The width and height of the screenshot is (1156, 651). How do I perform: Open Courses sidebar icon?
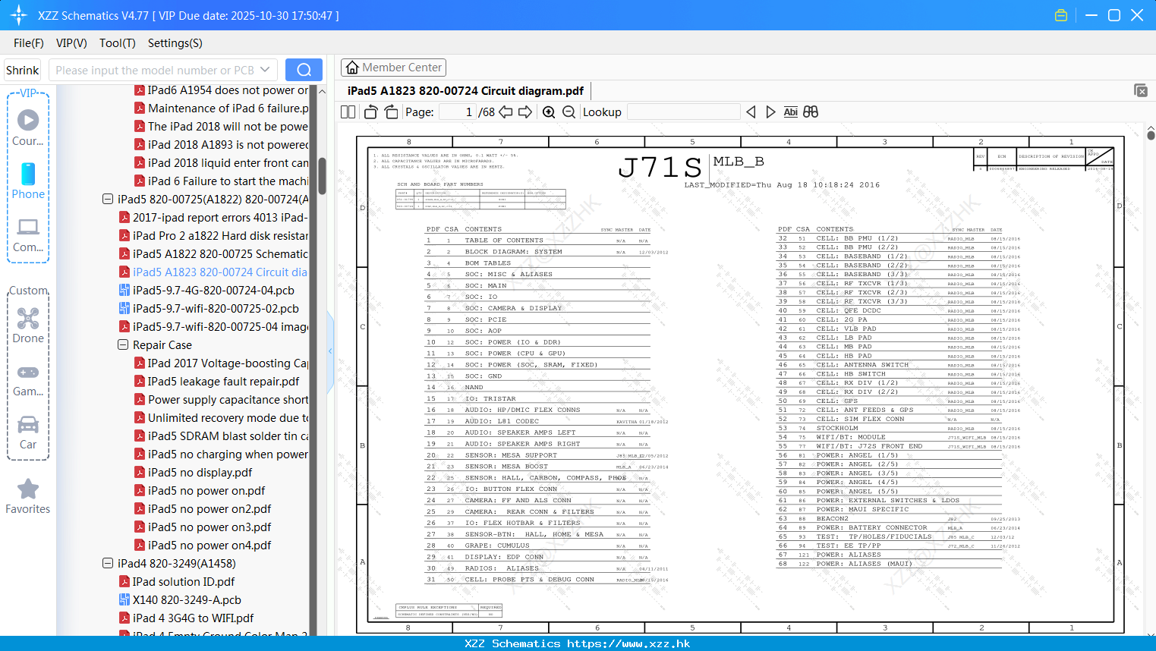28,127
